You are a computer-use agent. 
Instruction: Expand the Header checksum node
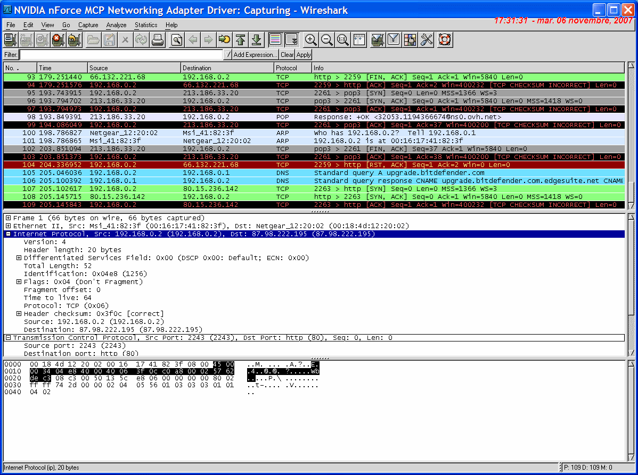pos(19,314)
